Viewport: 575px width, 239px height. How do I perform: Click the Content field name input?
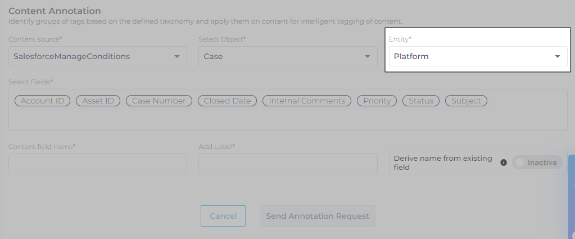tap(98, 164)
